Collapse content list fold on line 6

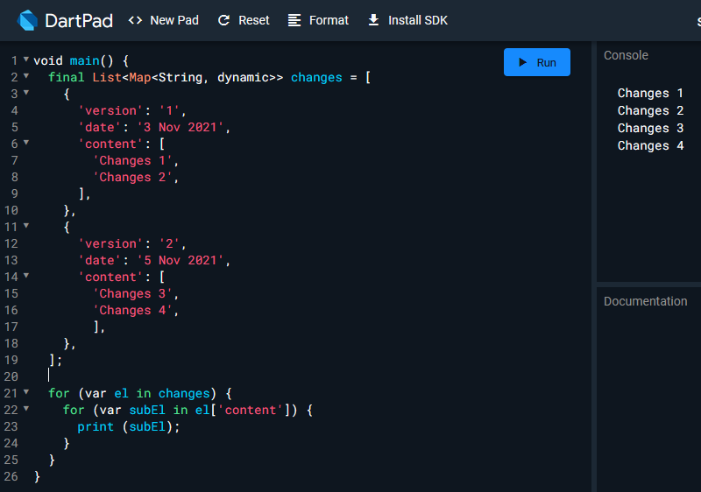coord(26,143)
